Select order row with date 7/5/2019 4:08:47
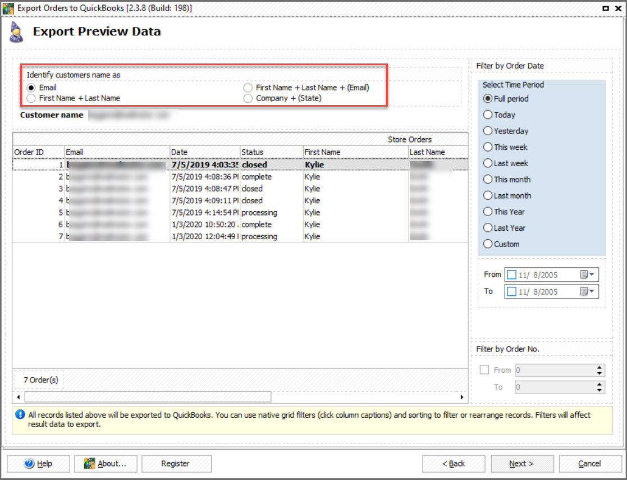This screenshot has width=627, height=480. (240, 189)
